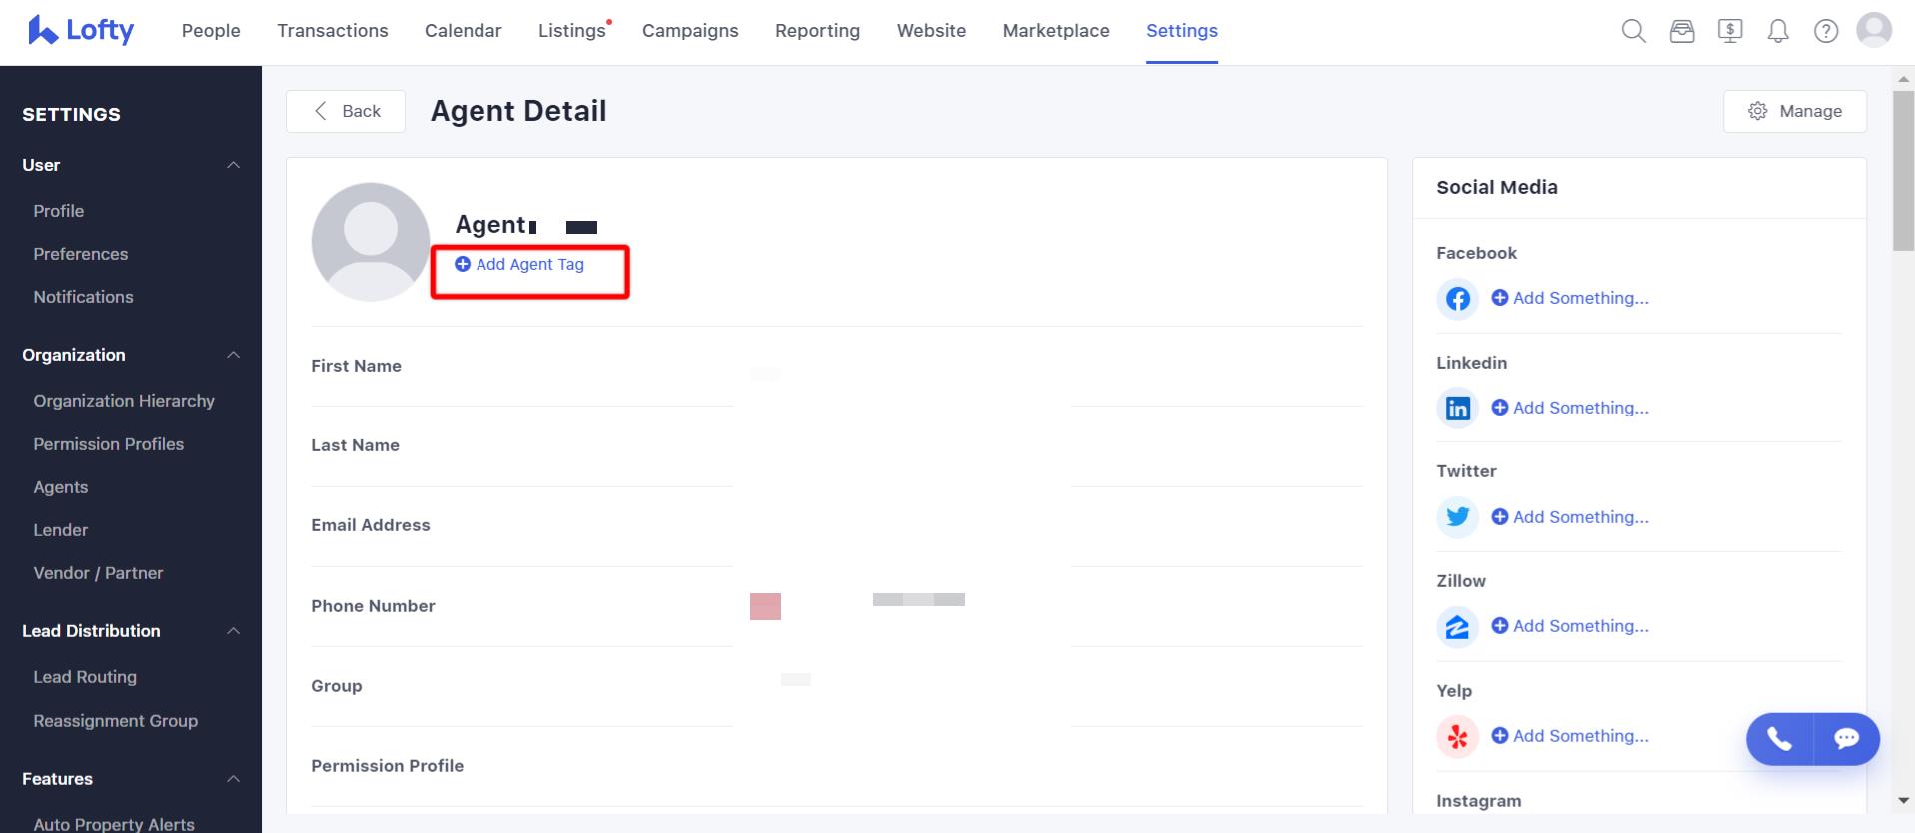Open the notifications bell
Image resolution: width=1915 pixels, height=833 pixels.
click(x=1778, y=31)
